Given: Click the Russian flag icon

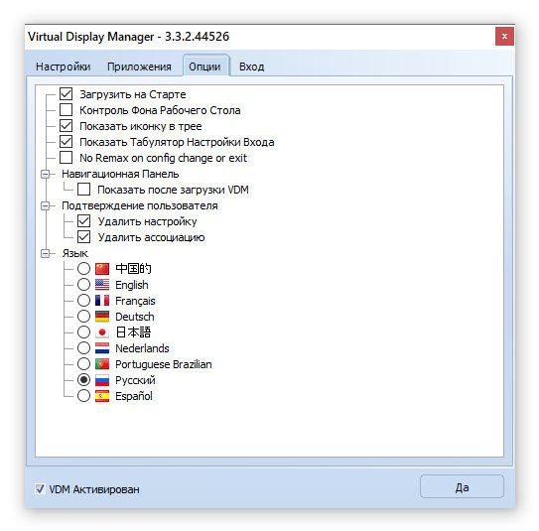Looking at the screenshot, I should pos(102,380).
